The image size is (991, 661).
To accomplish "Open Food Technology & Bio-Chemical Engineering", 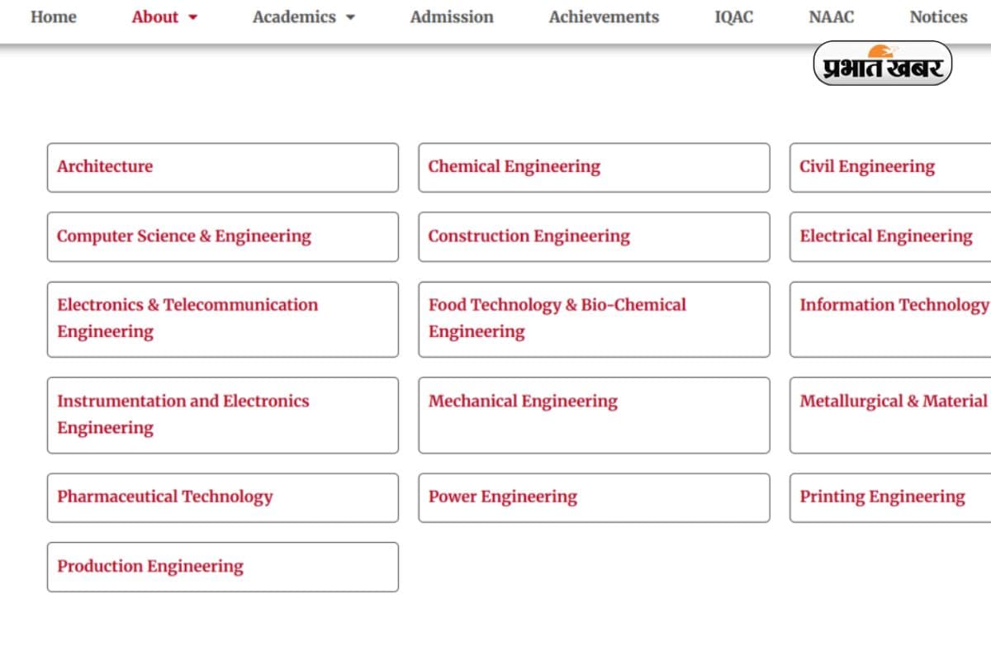I will coord(557,319).
